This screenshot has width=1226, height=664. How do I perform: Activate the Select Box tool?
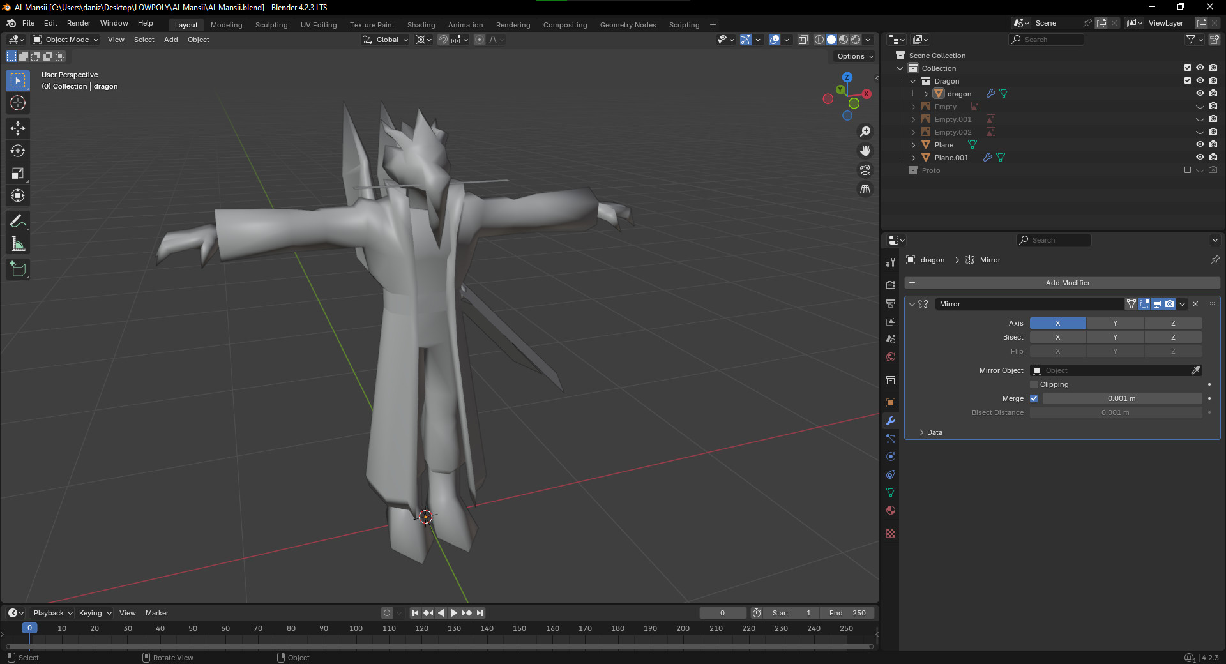click(x=18, y=80)
